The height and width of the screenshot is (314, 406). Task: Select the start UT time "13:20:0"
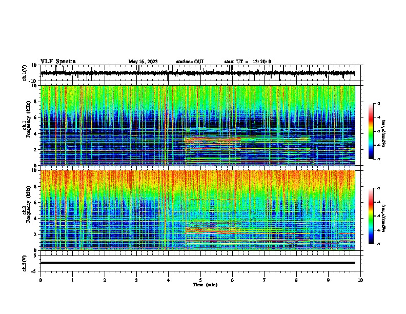point(262,62)
